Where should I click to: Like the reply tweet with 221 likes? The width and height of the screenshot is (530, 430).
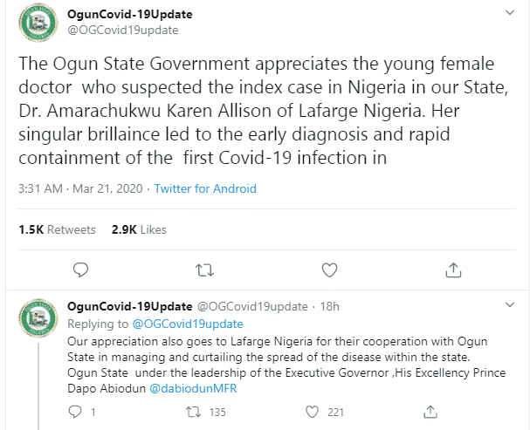pos(312,412)
